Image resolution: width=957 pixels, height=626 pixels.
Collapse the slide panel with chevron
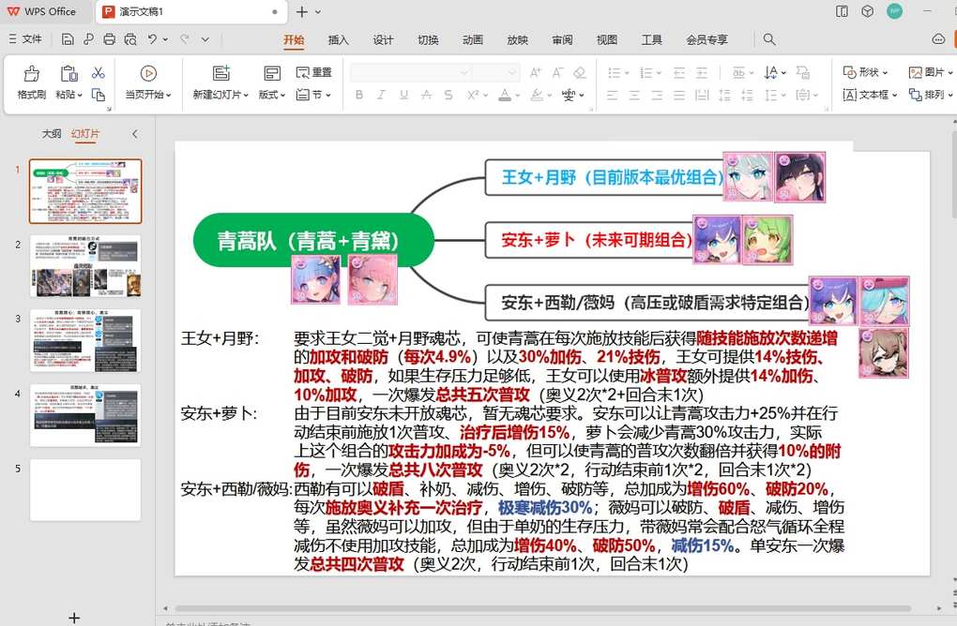tap(135, 133)
